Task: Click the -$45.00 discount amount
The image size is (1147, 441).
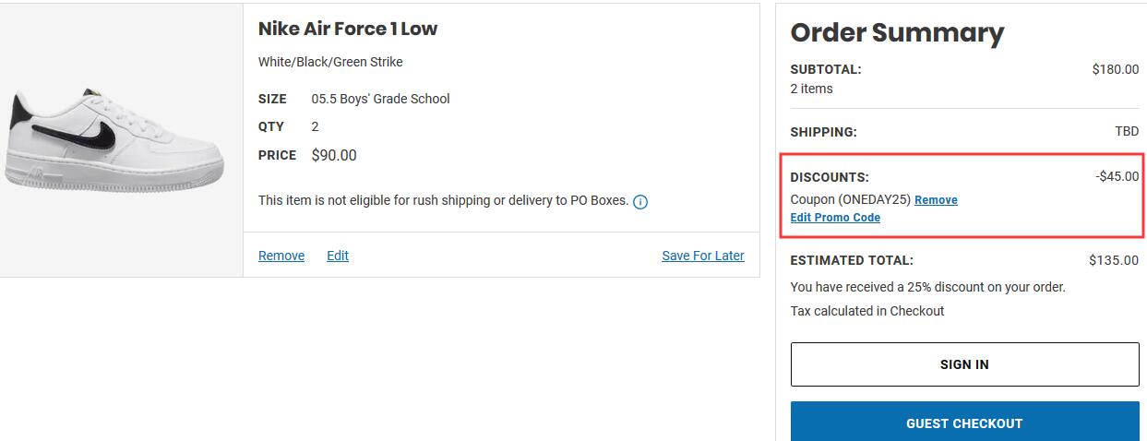Action: click(1117, 176)
